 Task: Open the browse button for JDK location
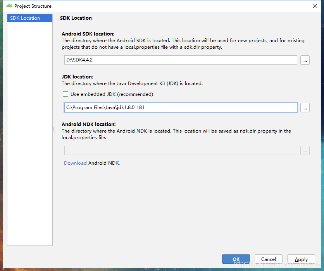coord(305,108)
